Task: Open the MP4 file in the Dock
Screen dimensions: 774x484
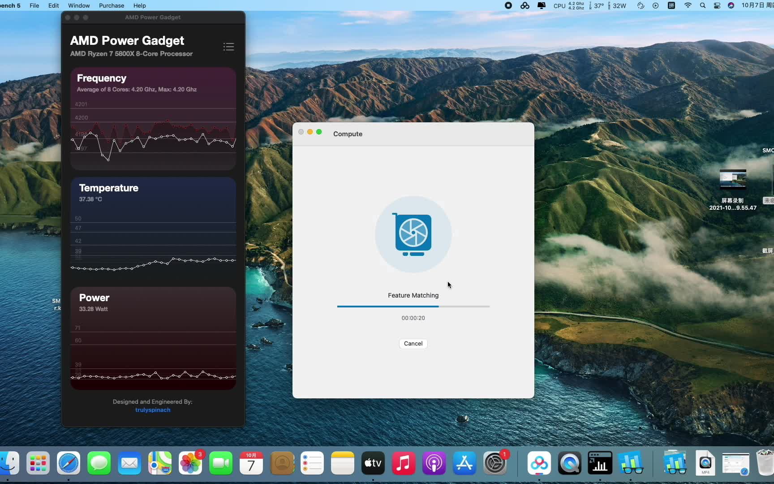Action: (705, 463)
